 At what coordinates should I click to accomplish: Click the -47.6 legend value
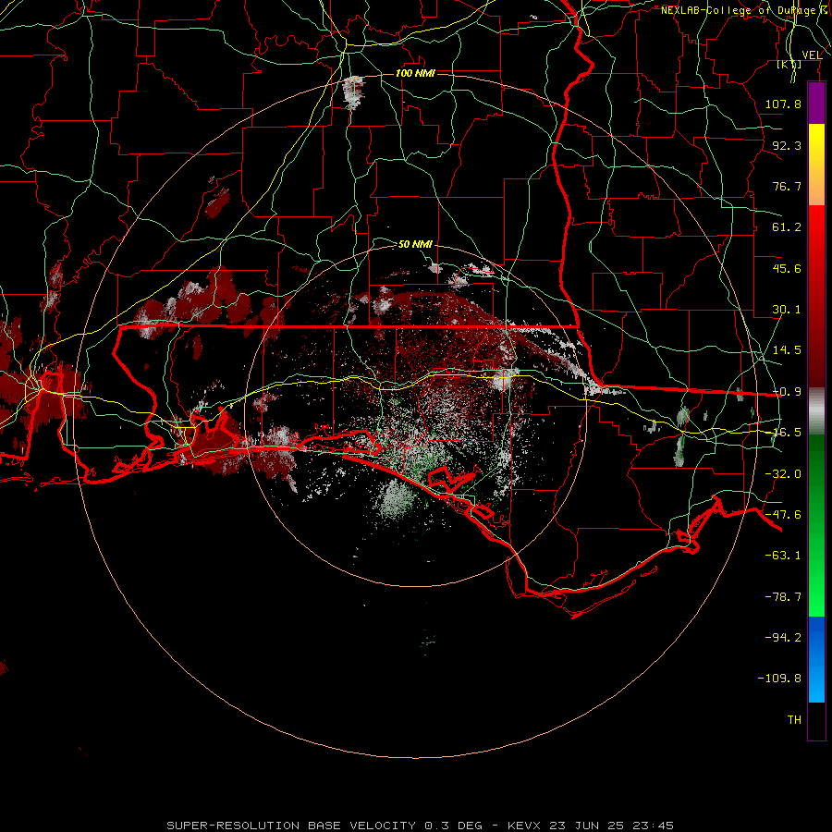pyautogui.click(x=783, y=515)
